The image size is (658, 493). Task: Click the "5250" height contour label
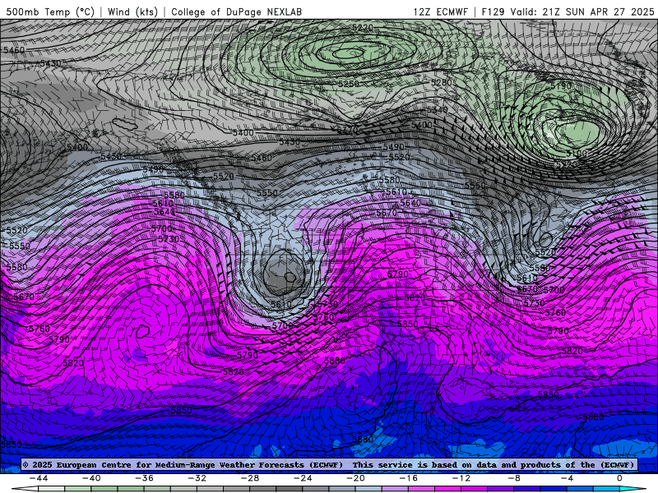point(349,84)
